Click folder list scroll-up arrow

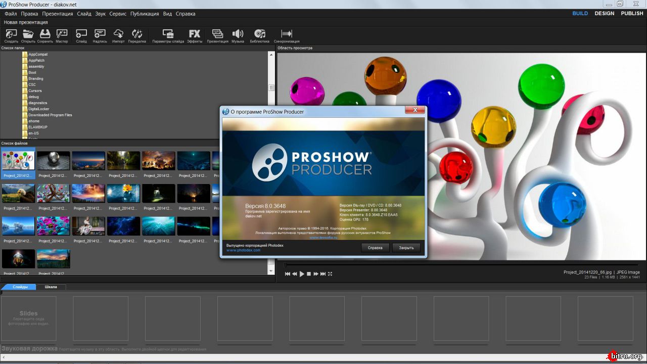271,54
